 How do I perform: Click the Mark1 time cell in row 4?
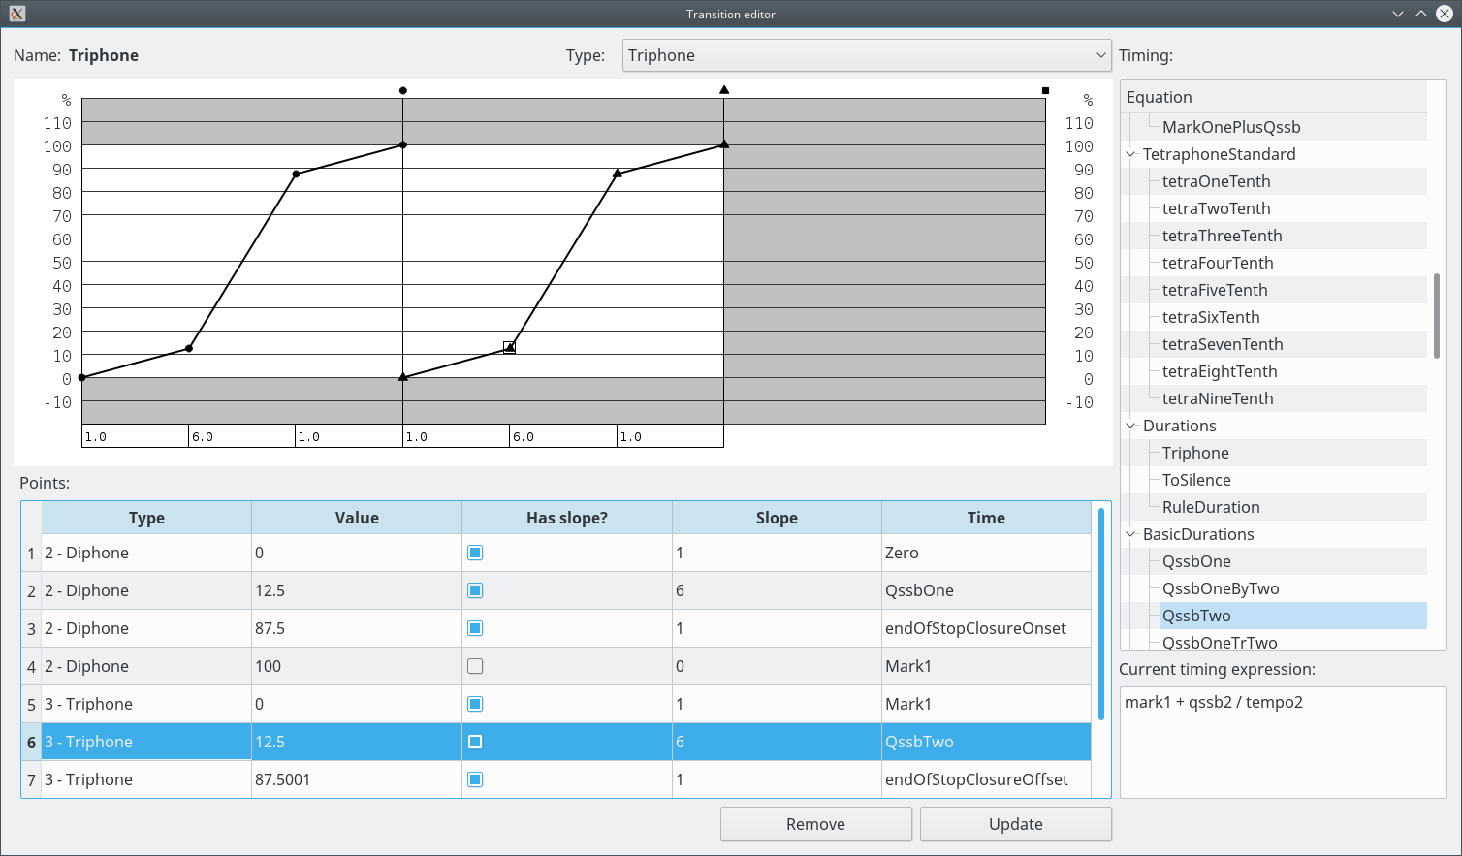pos(986,666)
